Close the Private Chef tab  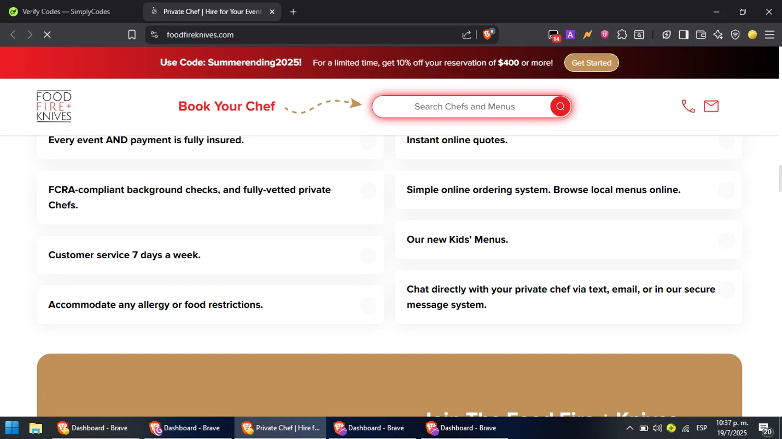point(272,11)
